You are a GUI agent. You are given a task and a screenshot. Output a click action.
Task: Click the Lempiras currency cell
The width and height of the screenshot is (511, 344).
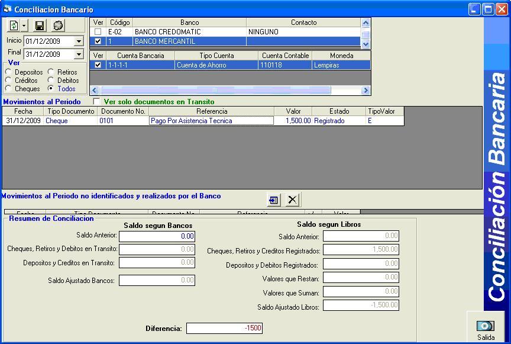[x=341, y=65]
